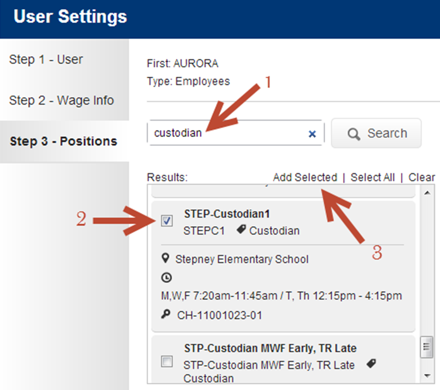Open Step 2 - Wage Info
This screenshot has height=390, width=440.
(x=61, y=100)
